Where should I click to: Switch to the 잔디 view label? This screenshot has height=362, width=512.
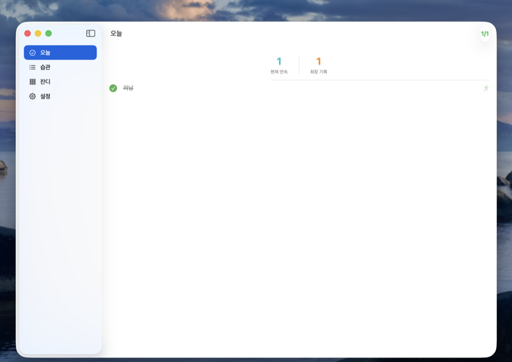click(x=45, y=82)
